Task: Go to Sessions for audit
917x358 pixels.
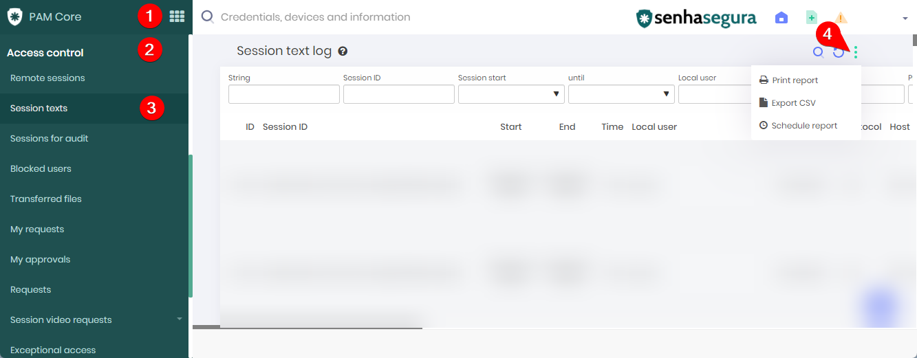Action: pyautogui.click(x=50, y=138)
